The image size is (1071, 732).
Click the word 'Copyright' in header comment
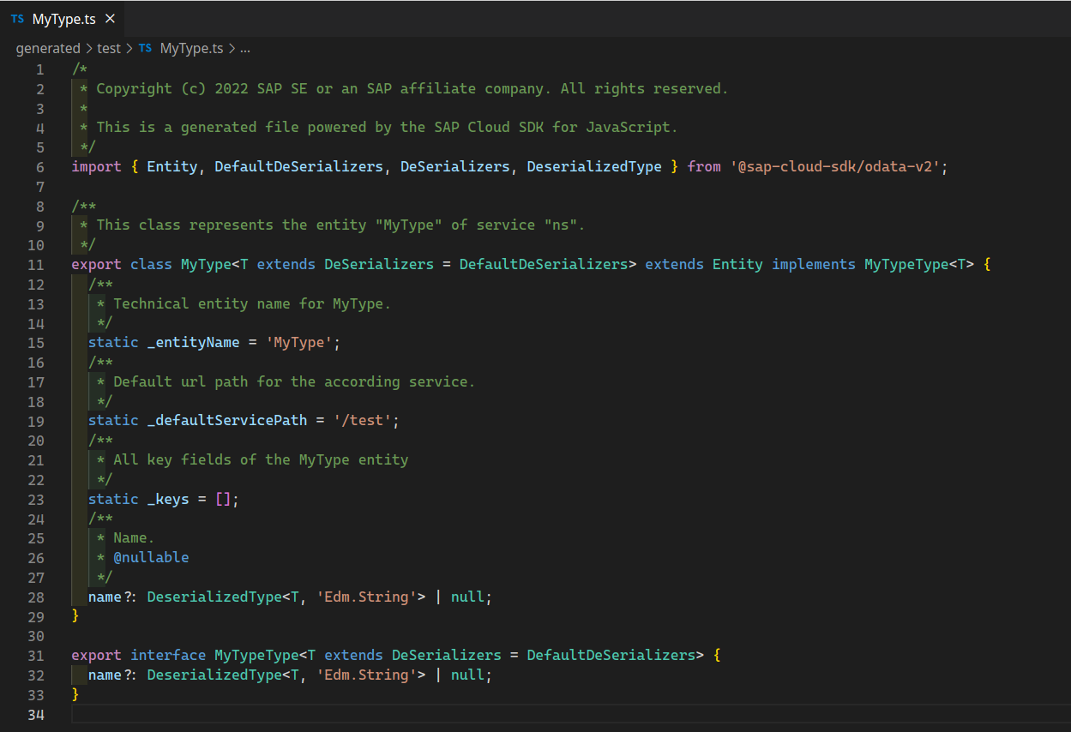click(135, 89)
